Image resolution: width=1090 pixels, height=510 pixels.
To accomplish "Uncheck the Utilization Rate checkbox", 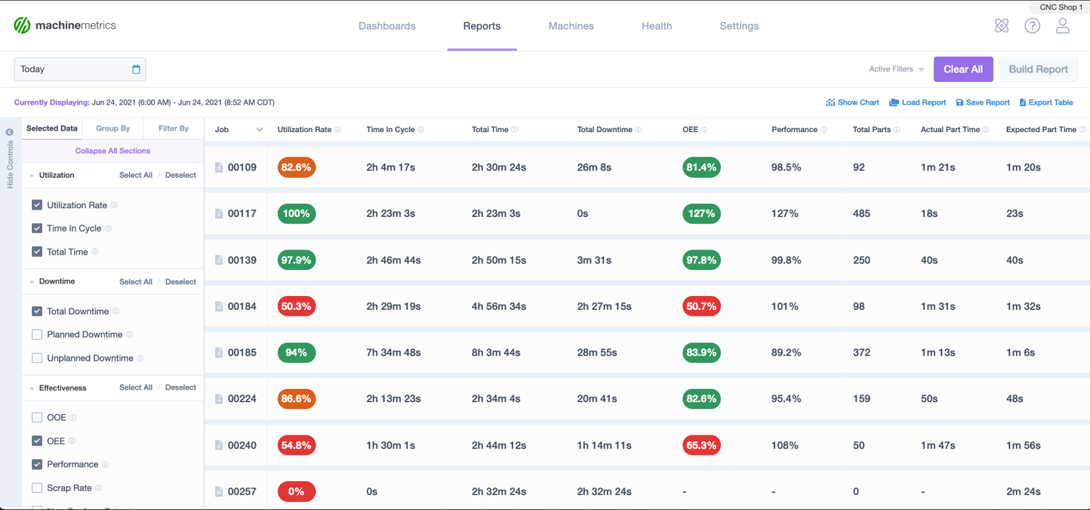I will point(37,205).
